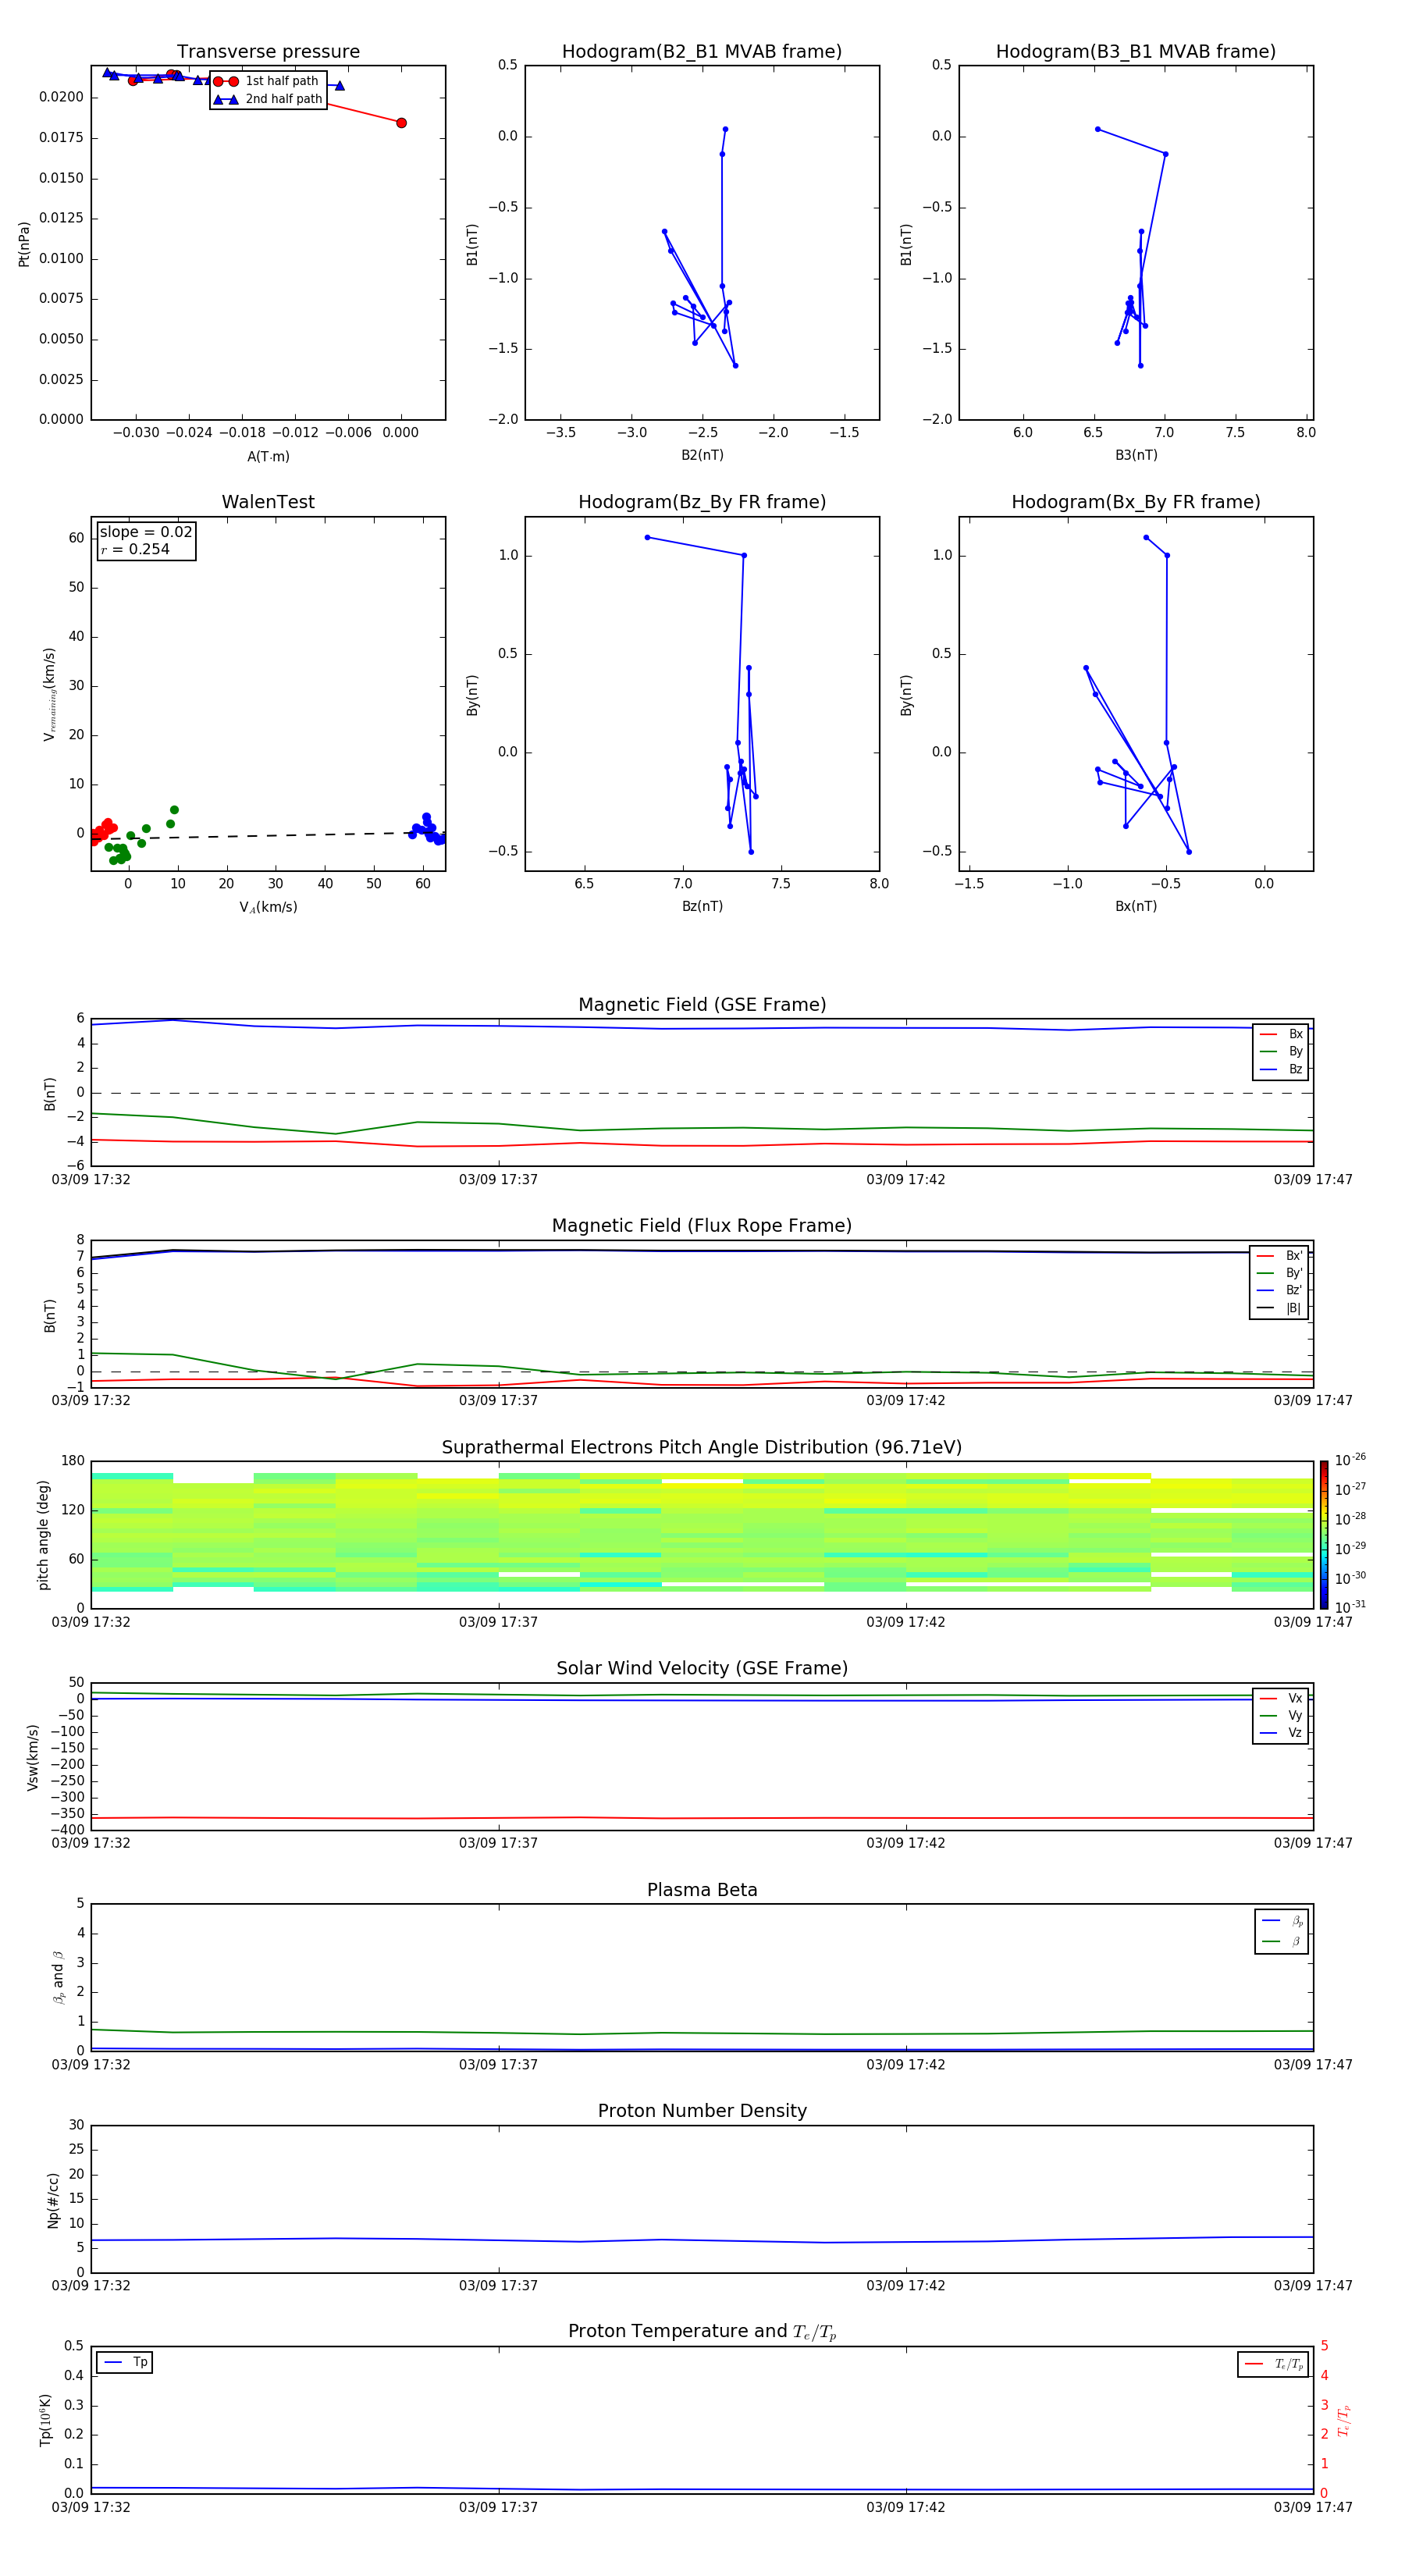
Task: Select the |B| legend entry in Flux Rope panel
Action: pyautogui.click(x=1279, y=1308)
